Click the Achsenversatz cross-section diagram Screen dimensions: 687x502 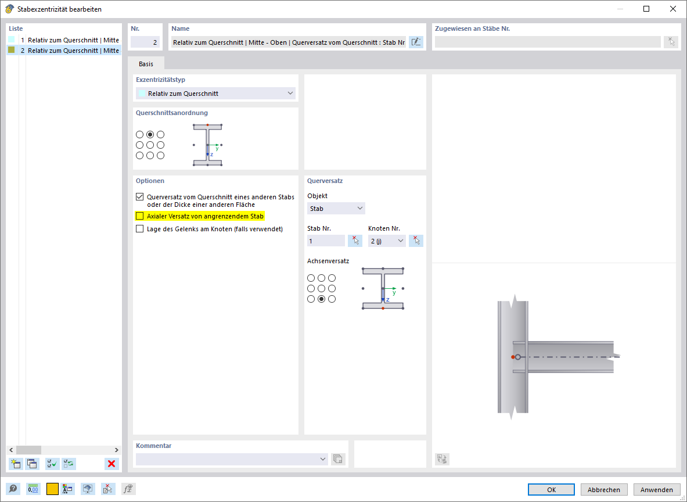383,289
